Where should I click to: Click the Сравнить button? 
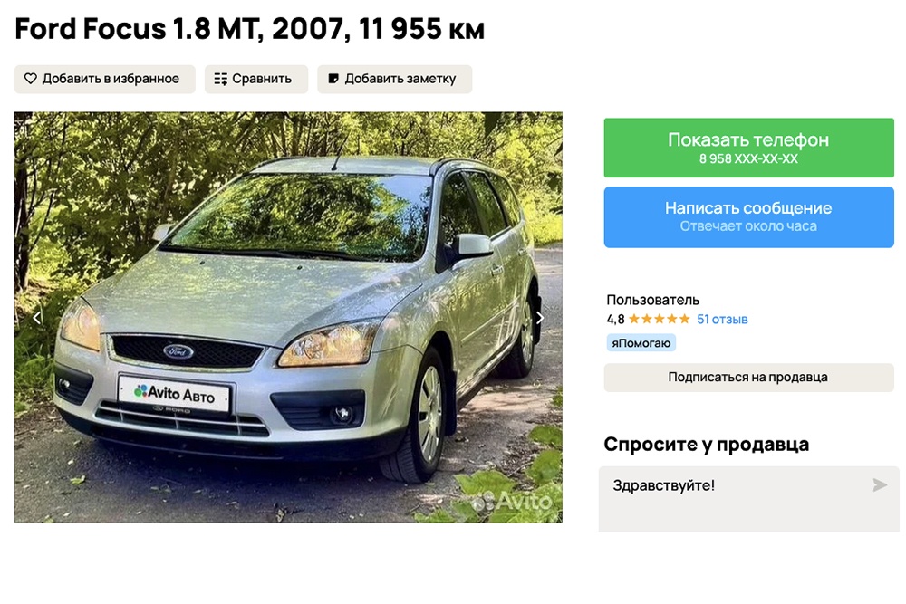pos(256,79)
